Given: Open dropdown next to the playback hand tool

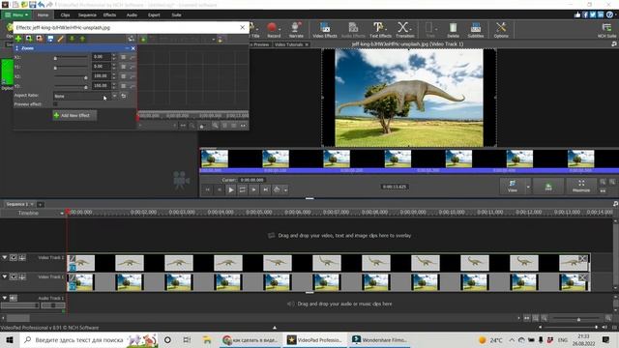Looking at the screenshot, I should pos(285,189).
